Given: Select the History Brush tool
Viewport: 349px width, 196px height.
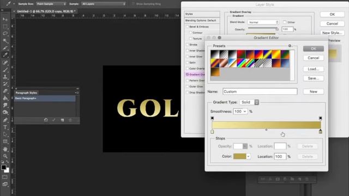Looking at the screenshot, I should point(5,84).
